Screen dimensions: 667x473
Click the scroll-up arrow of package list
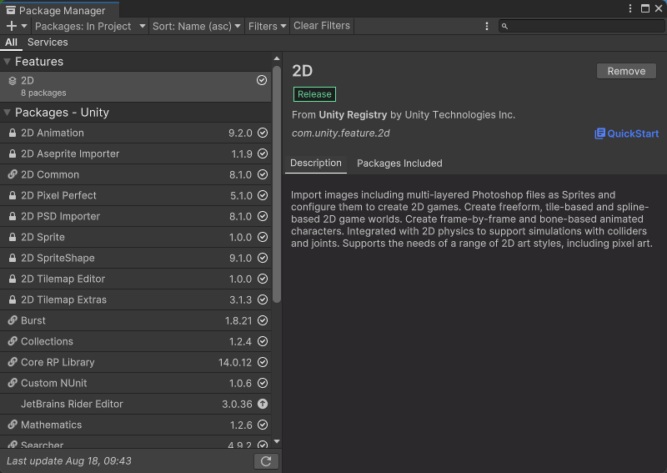277,58
